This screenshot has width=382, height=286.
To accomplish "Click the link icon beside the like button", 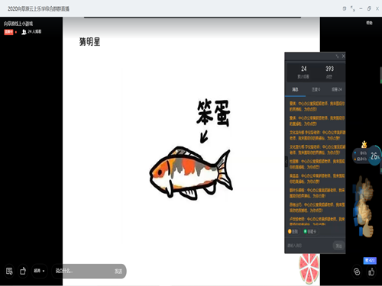I will 357,272.
